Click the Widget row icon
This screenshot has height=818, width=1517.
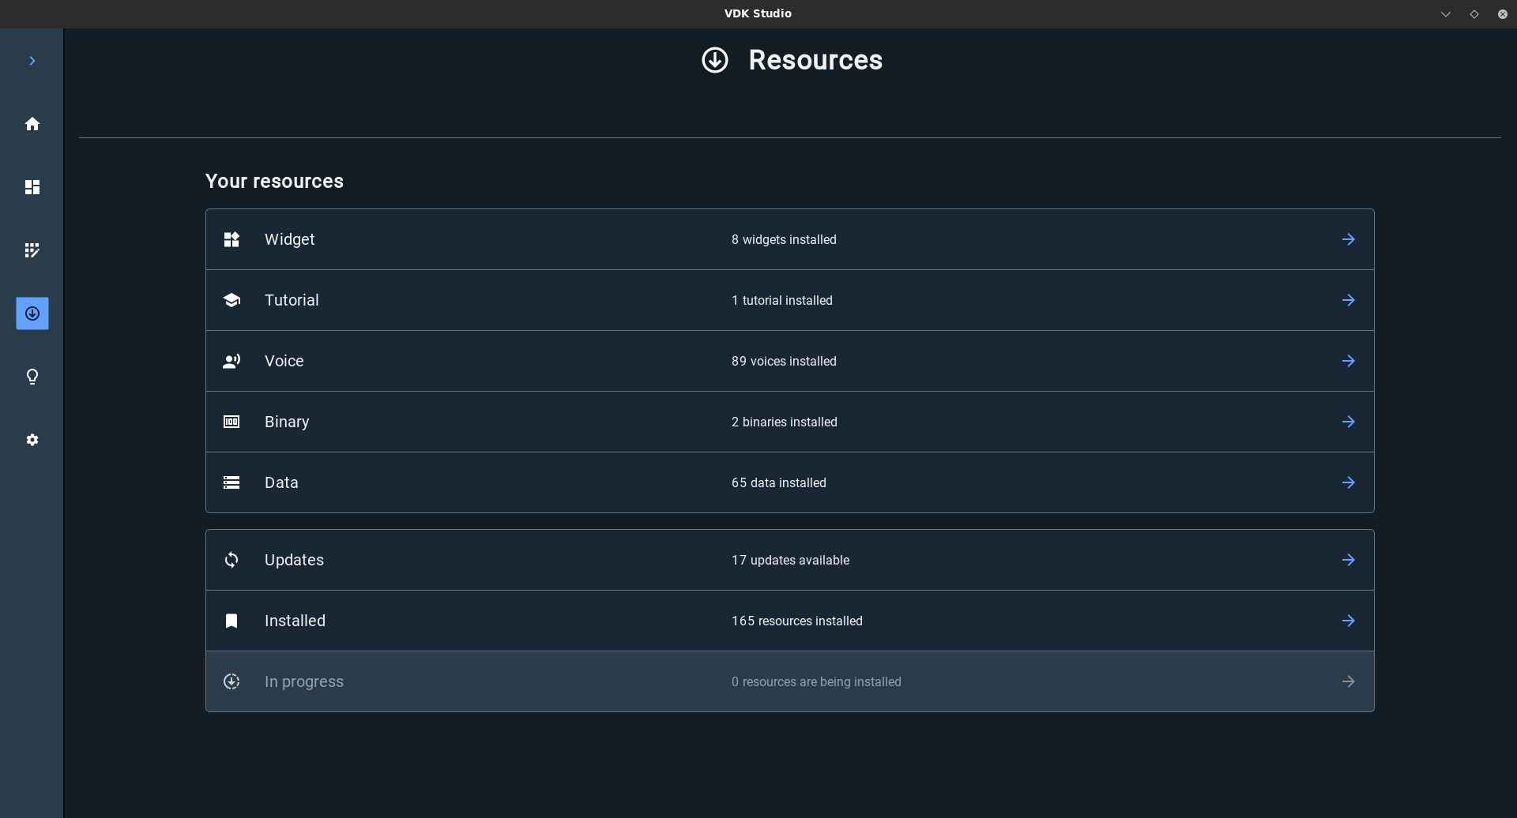coord(232,239)
